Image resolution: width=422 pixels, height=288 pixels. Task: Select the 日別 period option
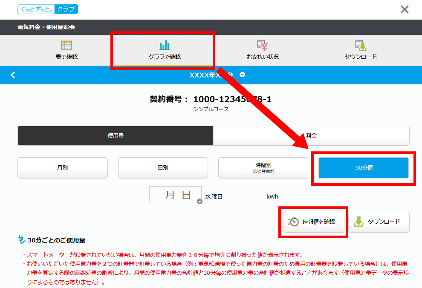tap(163, 168)
